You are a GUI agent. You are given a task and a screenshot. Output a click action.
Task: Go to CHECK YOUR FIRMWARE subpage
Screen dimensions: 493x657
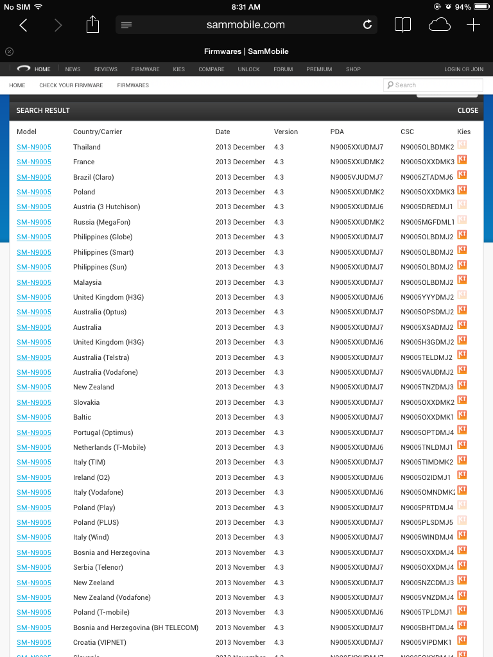71,85
